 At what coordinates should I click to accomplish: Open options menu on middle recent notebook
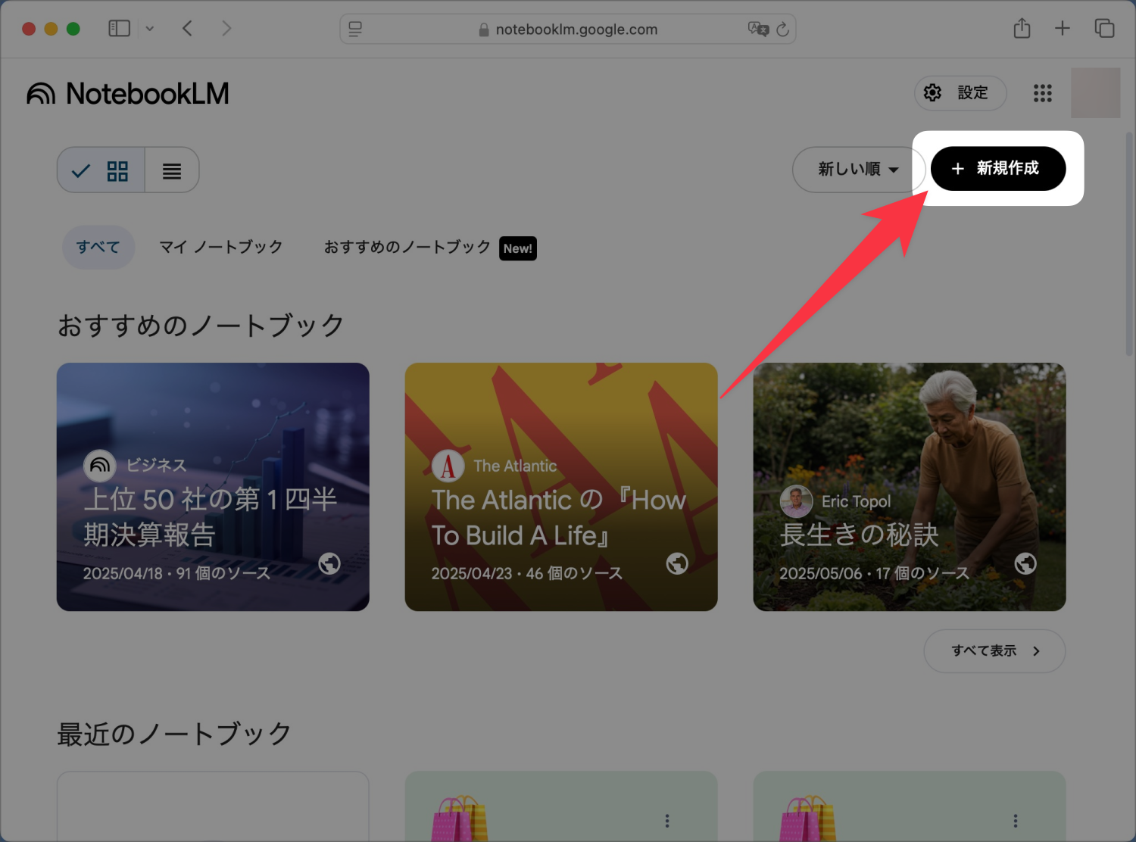point(666,821)
